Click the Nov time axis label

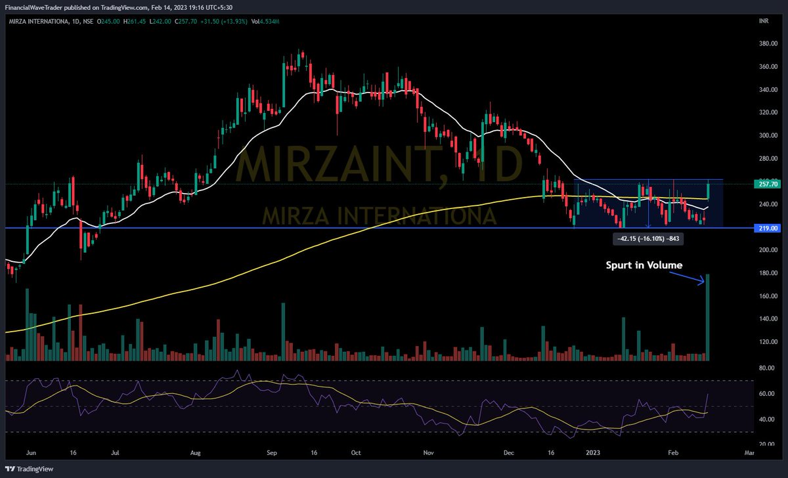point(429,452)
